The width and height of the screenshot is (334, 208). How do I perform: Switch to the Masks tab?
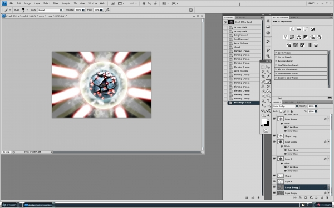[294, 17]
